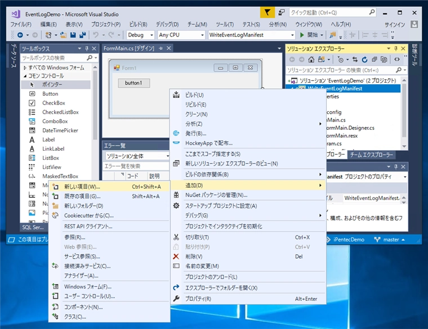Image resolution: width=428 pixels, height=329 pixels.
Task: Choose 'クラス(C)...' from the Add submenu
Action: [x=109, y=317]
